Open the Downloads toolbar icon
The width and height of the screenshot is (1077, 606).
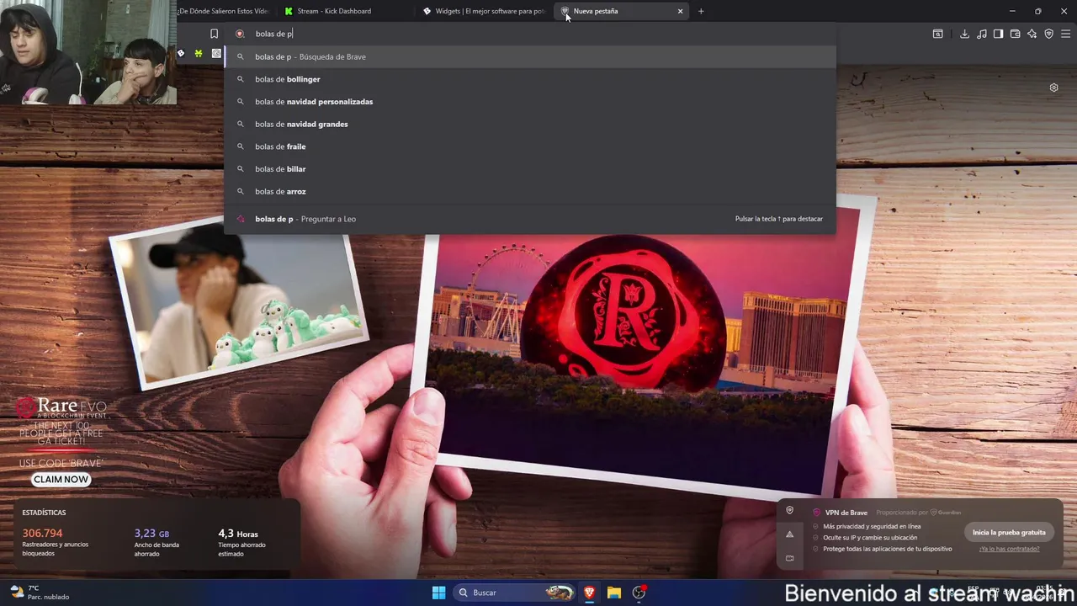pos(964,34)
